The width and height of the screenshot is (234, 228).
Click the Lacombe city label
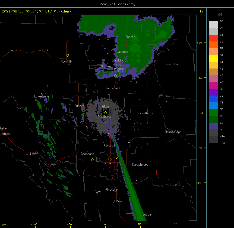tap(122, 52)
